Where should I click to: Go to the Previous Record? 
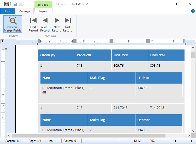[x=45, y=24]
